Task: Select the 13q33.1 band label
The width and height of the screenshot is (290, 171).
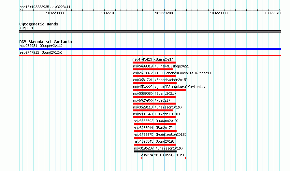Action: tap(26, 28)
